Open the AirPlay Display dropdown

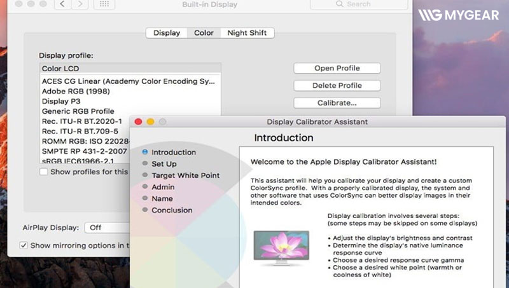[108, 227]
